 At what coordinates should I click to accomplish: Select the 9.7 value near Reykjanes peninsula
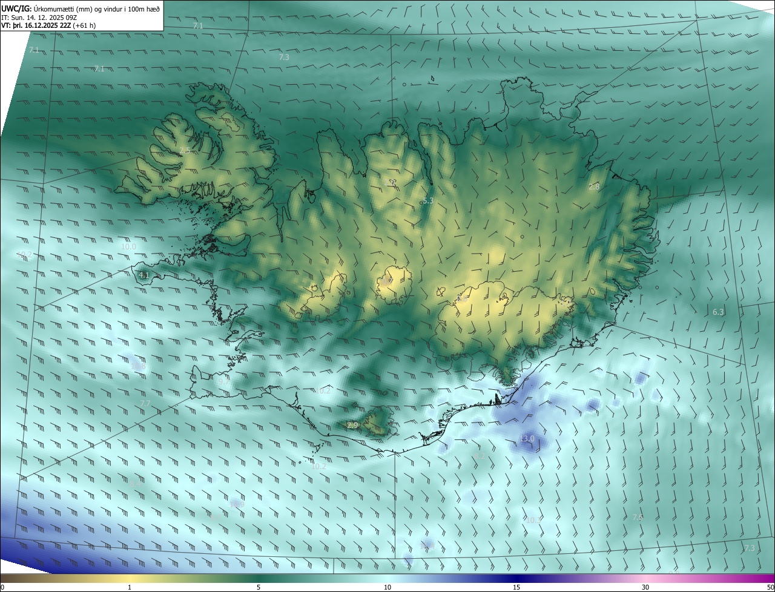[223, 382]
